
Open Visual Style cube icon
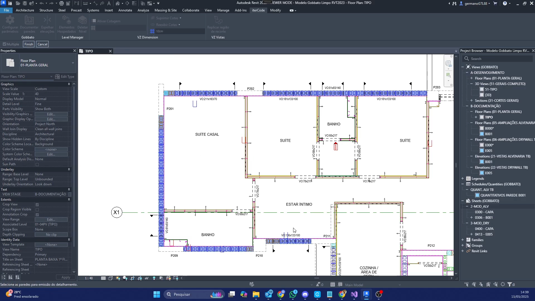(x=111, y=278)
